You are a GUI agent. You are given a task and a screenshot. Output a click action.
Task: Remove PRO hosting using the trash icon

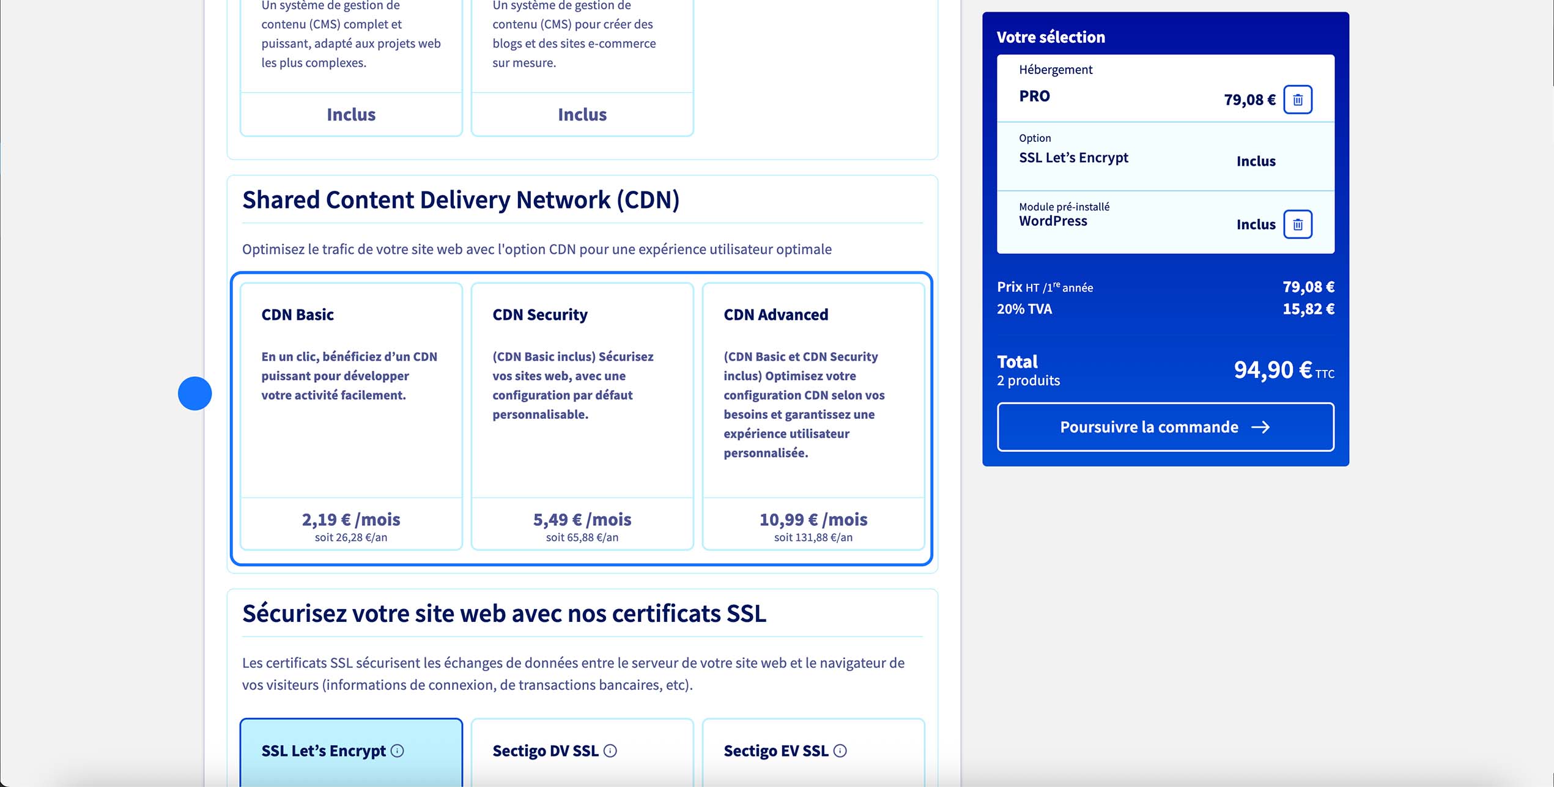1298,99
